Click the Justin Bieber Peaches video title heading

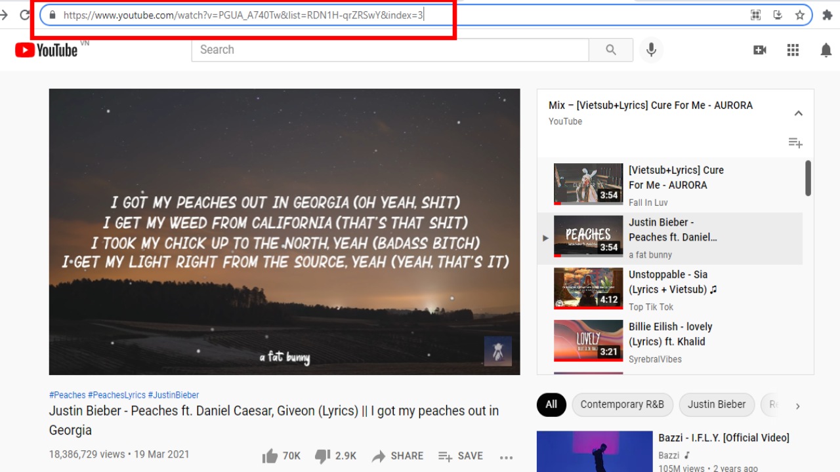274,421
